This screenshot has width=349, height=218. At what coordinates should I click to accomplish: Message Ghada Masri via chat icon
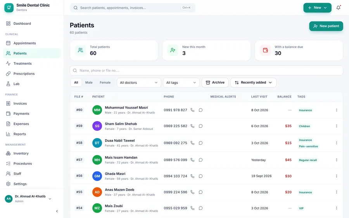[x=200, y=176]
